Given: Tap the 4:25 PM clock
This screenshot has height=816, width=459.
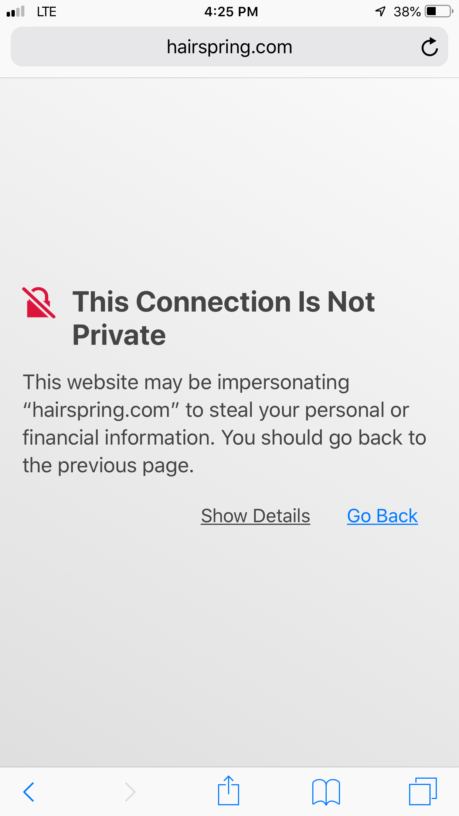Looking at the screenshot, I should [x=231, y=12].
